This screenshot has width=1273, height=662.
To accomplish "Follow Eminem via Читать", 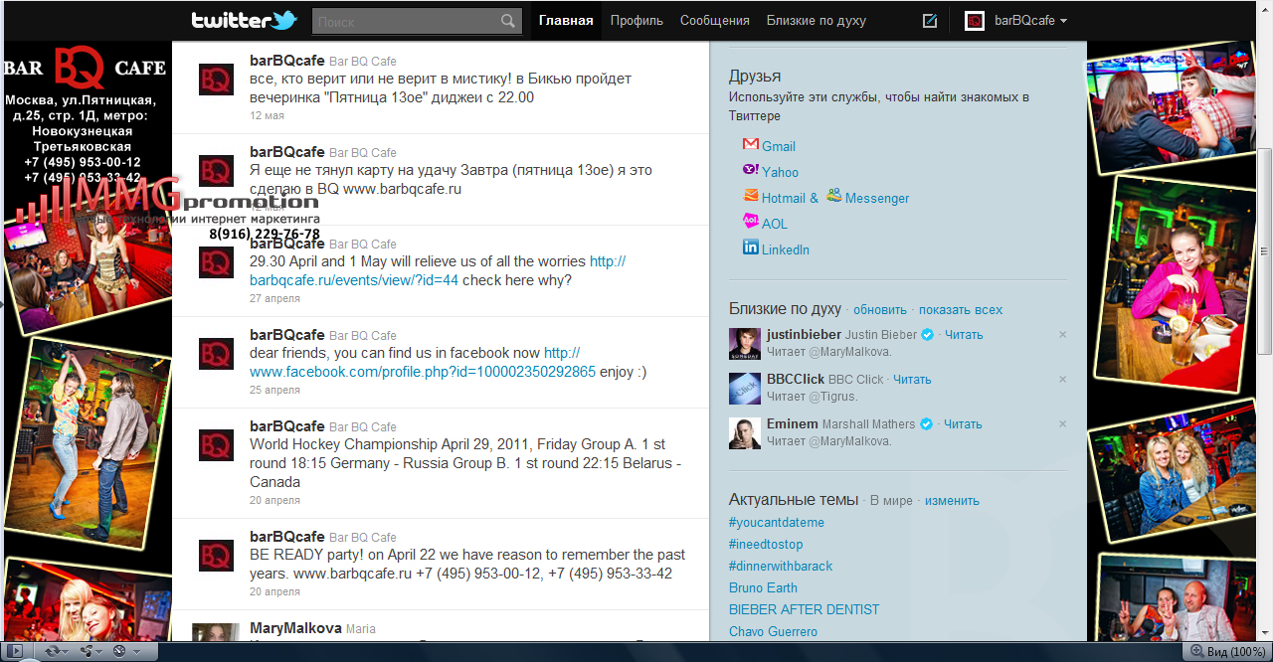I will [963, 424].
